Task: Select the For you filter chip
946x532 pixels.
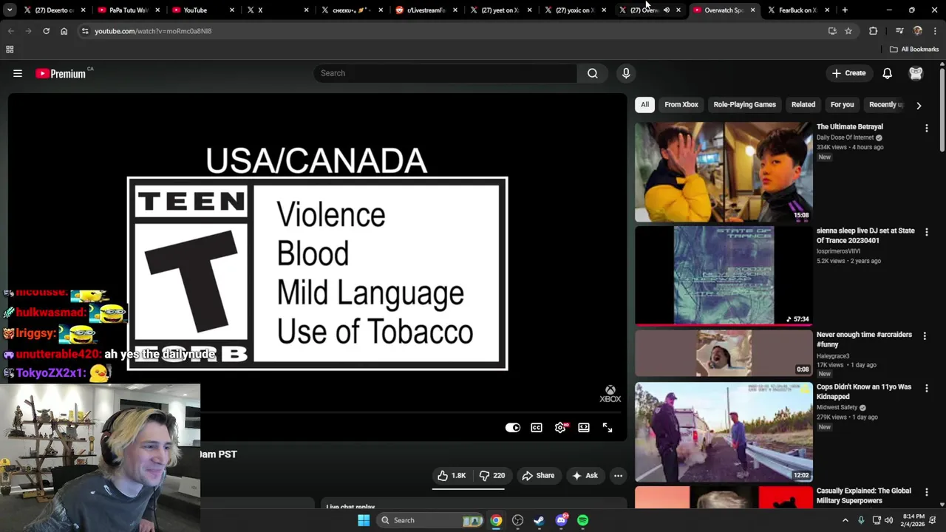Action: coord(842,105)
